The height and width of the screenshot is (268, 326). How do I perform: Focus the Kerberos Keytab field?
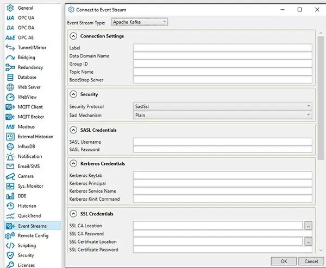coord(222,175)
